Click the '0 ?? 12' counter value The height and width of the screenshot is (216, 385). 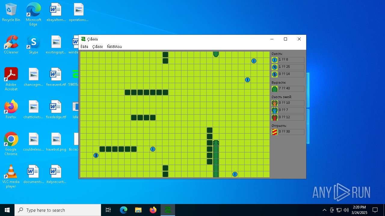(291, 118)
